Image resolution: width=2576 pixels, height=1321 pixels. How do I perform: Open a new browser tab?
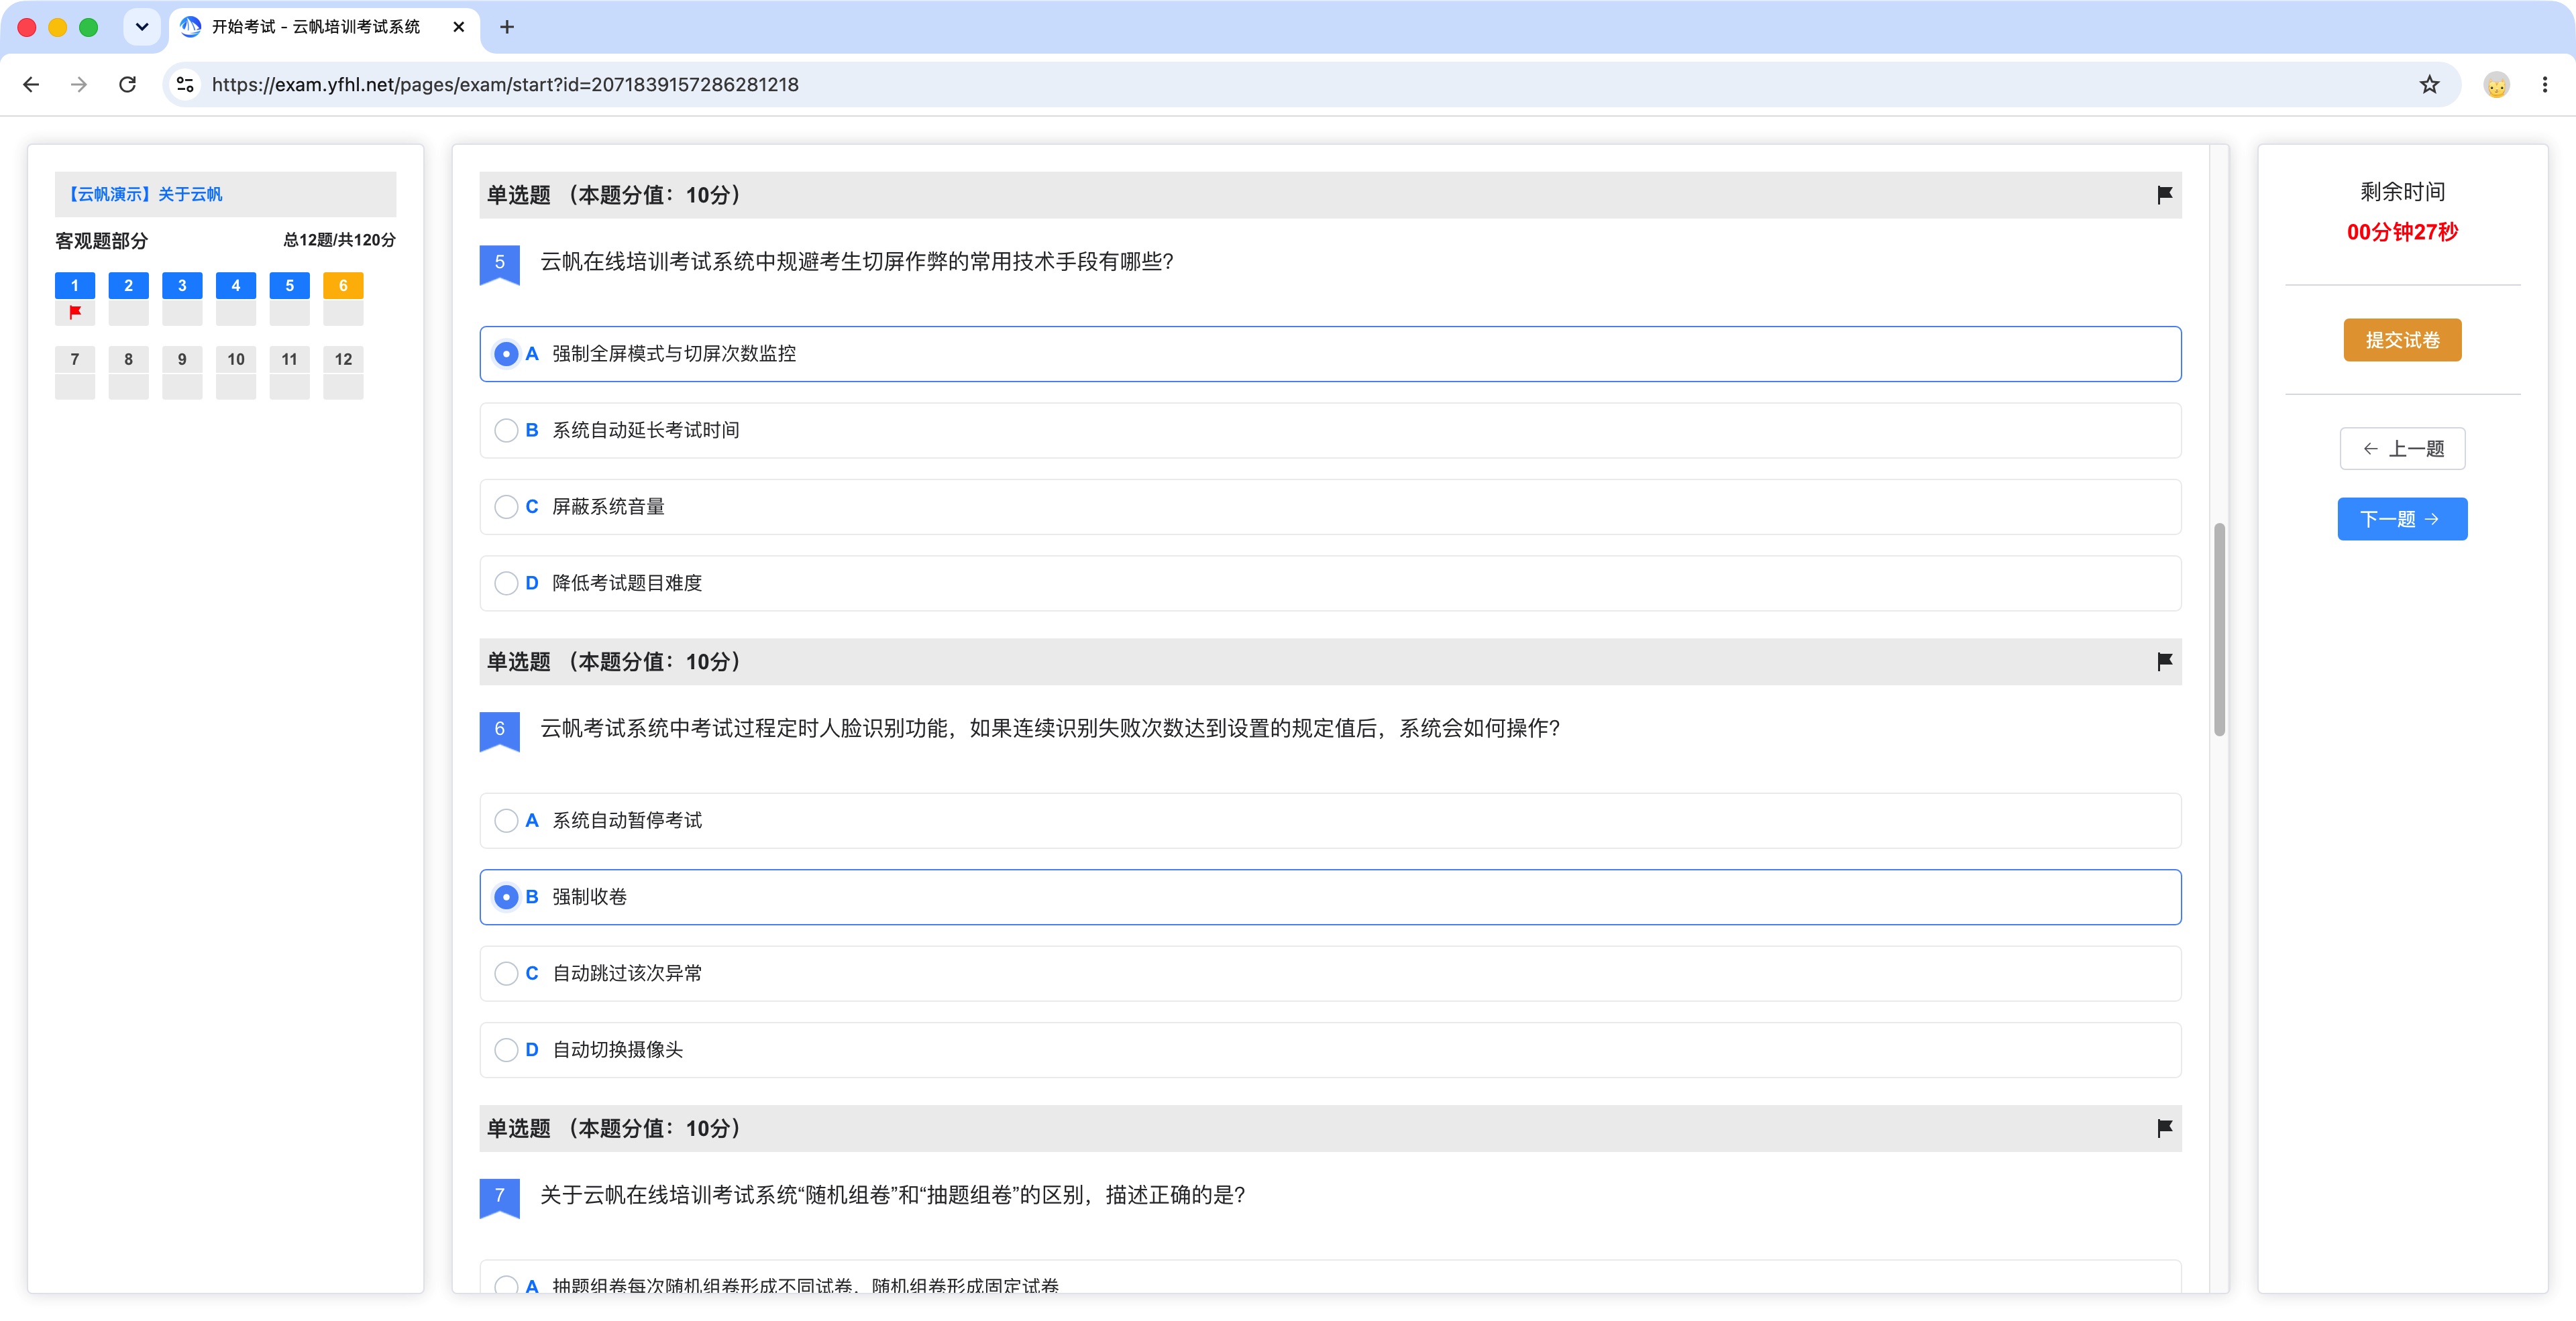tap(507, 27)
